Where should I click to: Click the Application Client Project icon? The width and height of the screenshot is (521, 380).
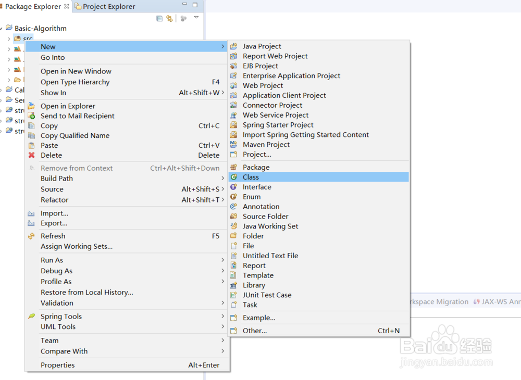[x=234, y=95]
